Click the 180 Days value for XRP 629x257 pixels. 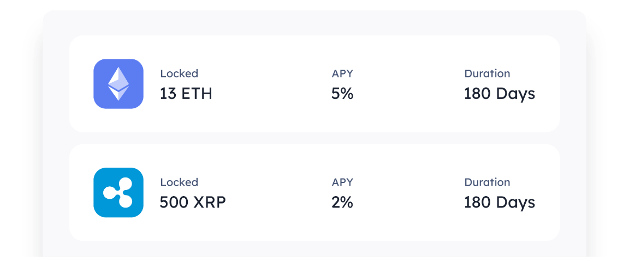499,203
